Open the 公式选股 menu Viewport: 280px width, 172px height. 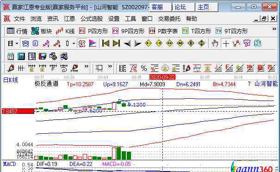(92, 19)
